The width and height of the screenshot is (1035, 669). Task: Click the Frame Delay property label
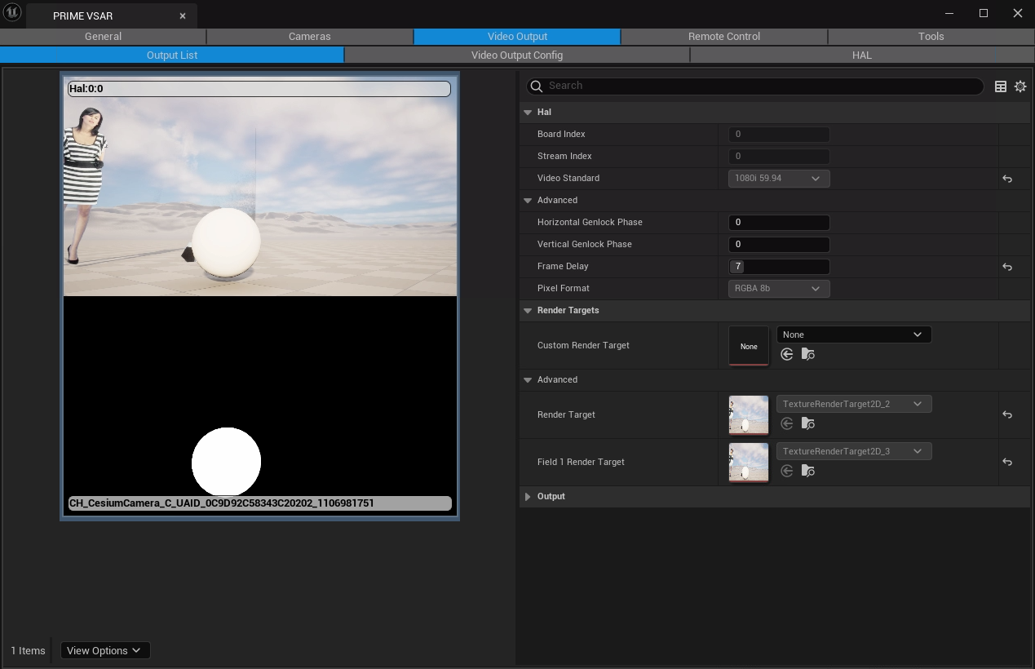pyautogui.click(x=563, y=267)
